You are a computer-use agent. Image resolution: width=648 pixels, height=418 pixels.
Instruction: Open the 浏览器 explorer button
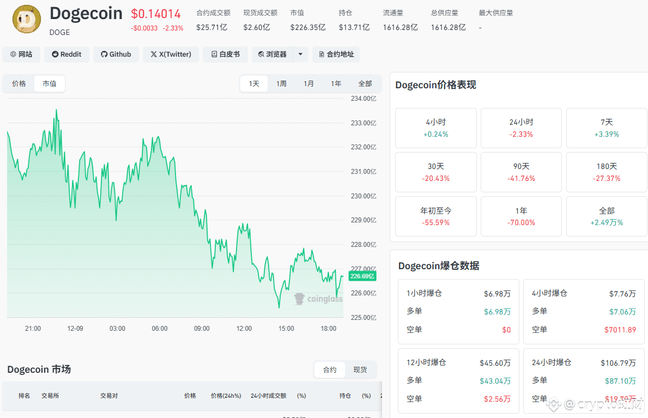coord(272,54)
